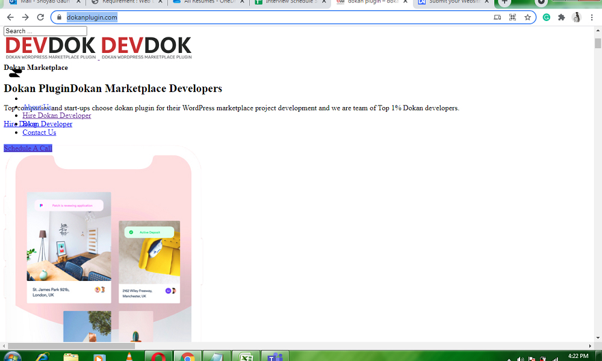Screen dimensions: 602x361
Task: Launch Internet Explorer from the taskbar
Action: click(x=42, y=357)
